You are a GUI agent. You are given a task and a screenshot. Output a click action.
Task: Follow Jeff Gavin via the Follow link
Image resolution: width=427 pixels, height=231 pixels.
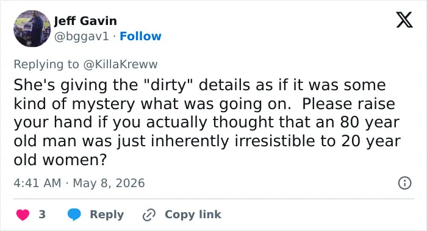[x=140, y=36]
